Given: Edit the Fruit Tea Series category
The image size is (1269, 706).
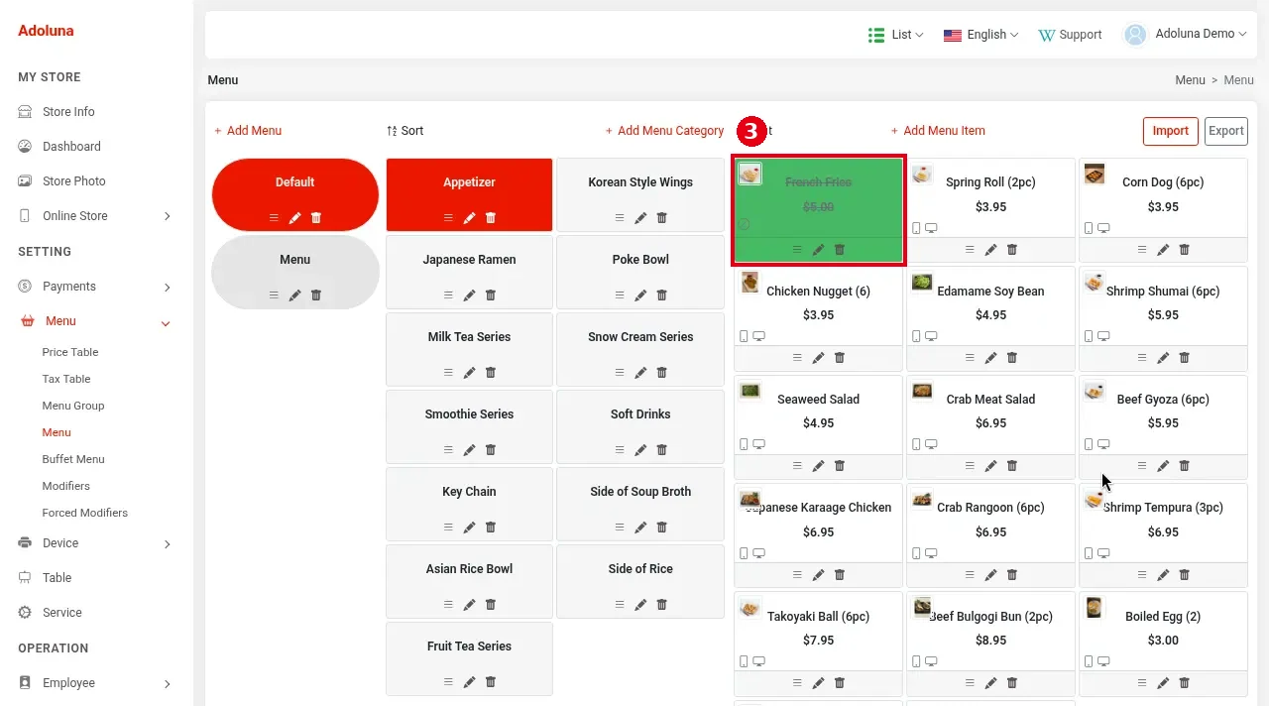Looking at the screenshot, I should (469, 682).
